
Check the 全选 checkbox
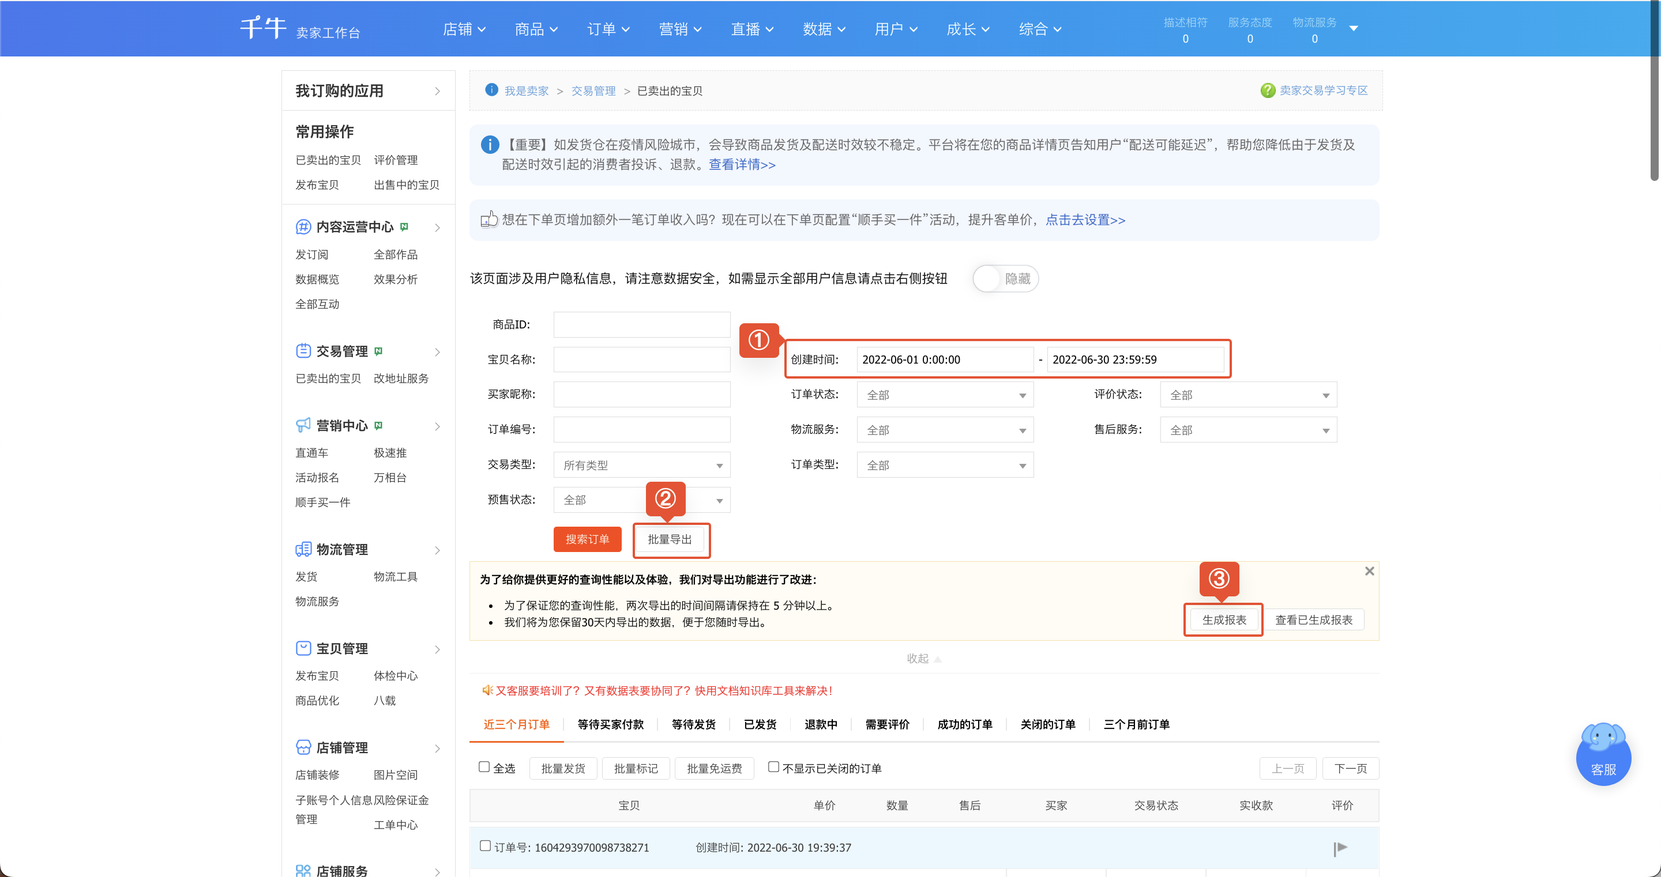click(484, 767)
